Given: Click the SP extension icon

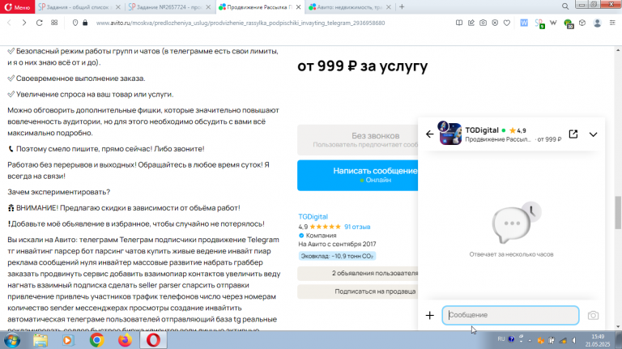Looking at the screenshot, I should pos(539,23).
